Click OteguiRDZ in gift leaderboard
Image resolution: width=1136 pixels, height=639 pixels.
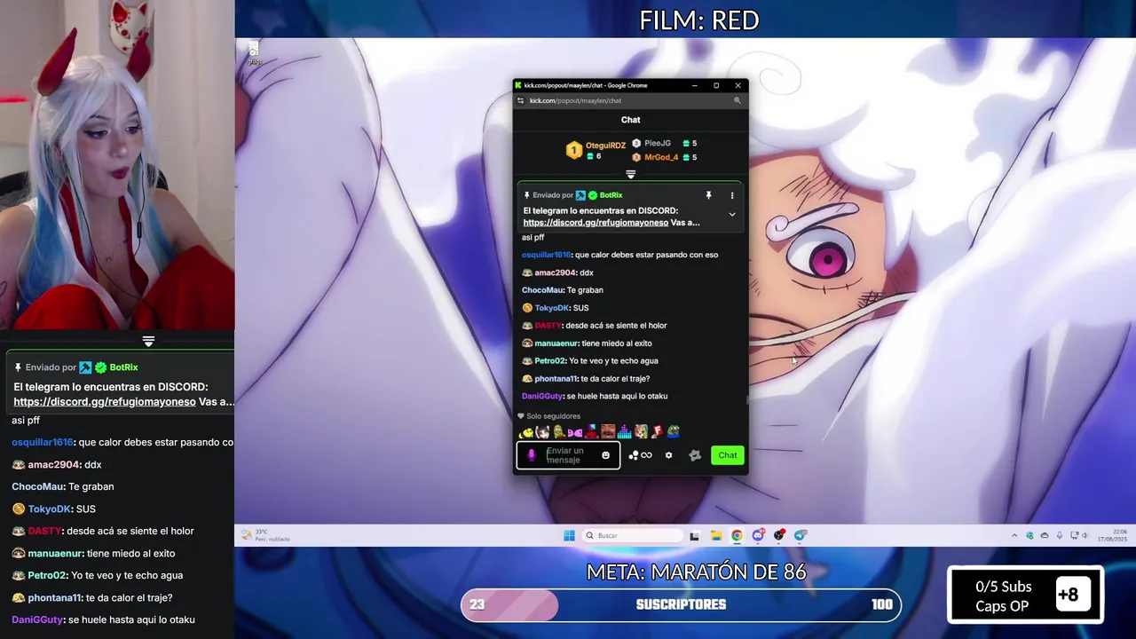click(605, 146)
